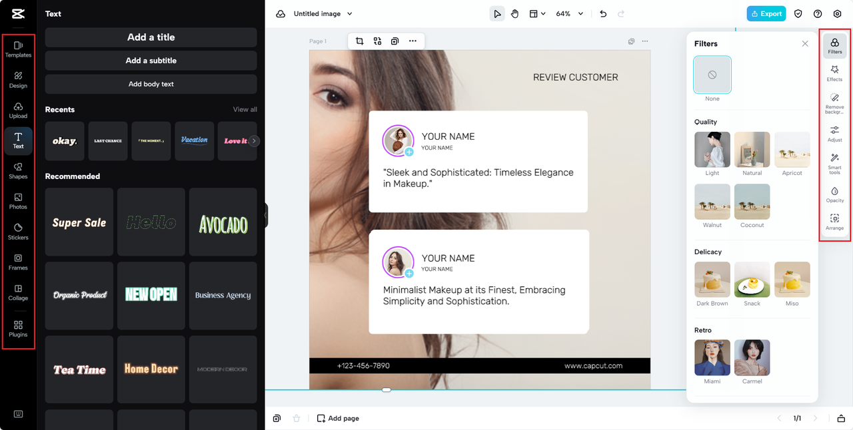Viewport: 853px width, 430px height.
Task: Click the Export button
Action: pos(766,14)
